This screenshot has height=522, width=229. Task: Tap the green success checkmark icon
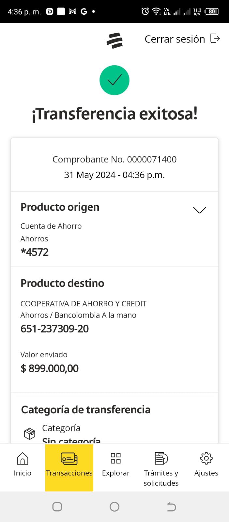(x=114, y=80)
